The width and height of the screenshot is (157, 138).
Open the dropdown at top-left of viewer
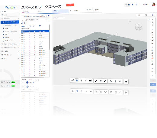coord(59,18)
